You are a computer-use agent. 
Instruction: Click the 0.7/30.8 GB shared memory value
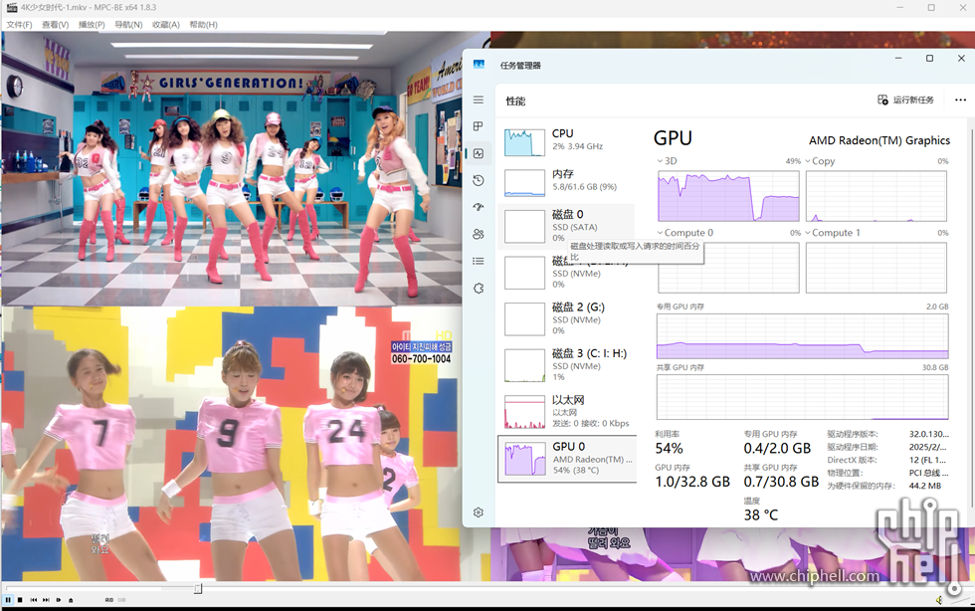pyautogui.click(x=781, y=482)
